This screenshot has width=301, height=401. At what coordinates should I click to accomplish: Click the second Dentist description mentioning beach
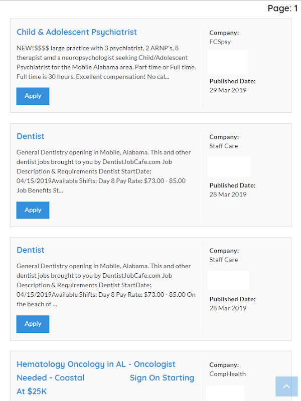click(106, 285)
